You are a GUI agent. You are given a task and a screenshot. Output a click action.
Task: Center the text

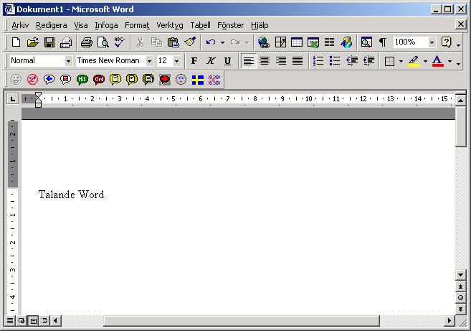click(x=265, y=61)
